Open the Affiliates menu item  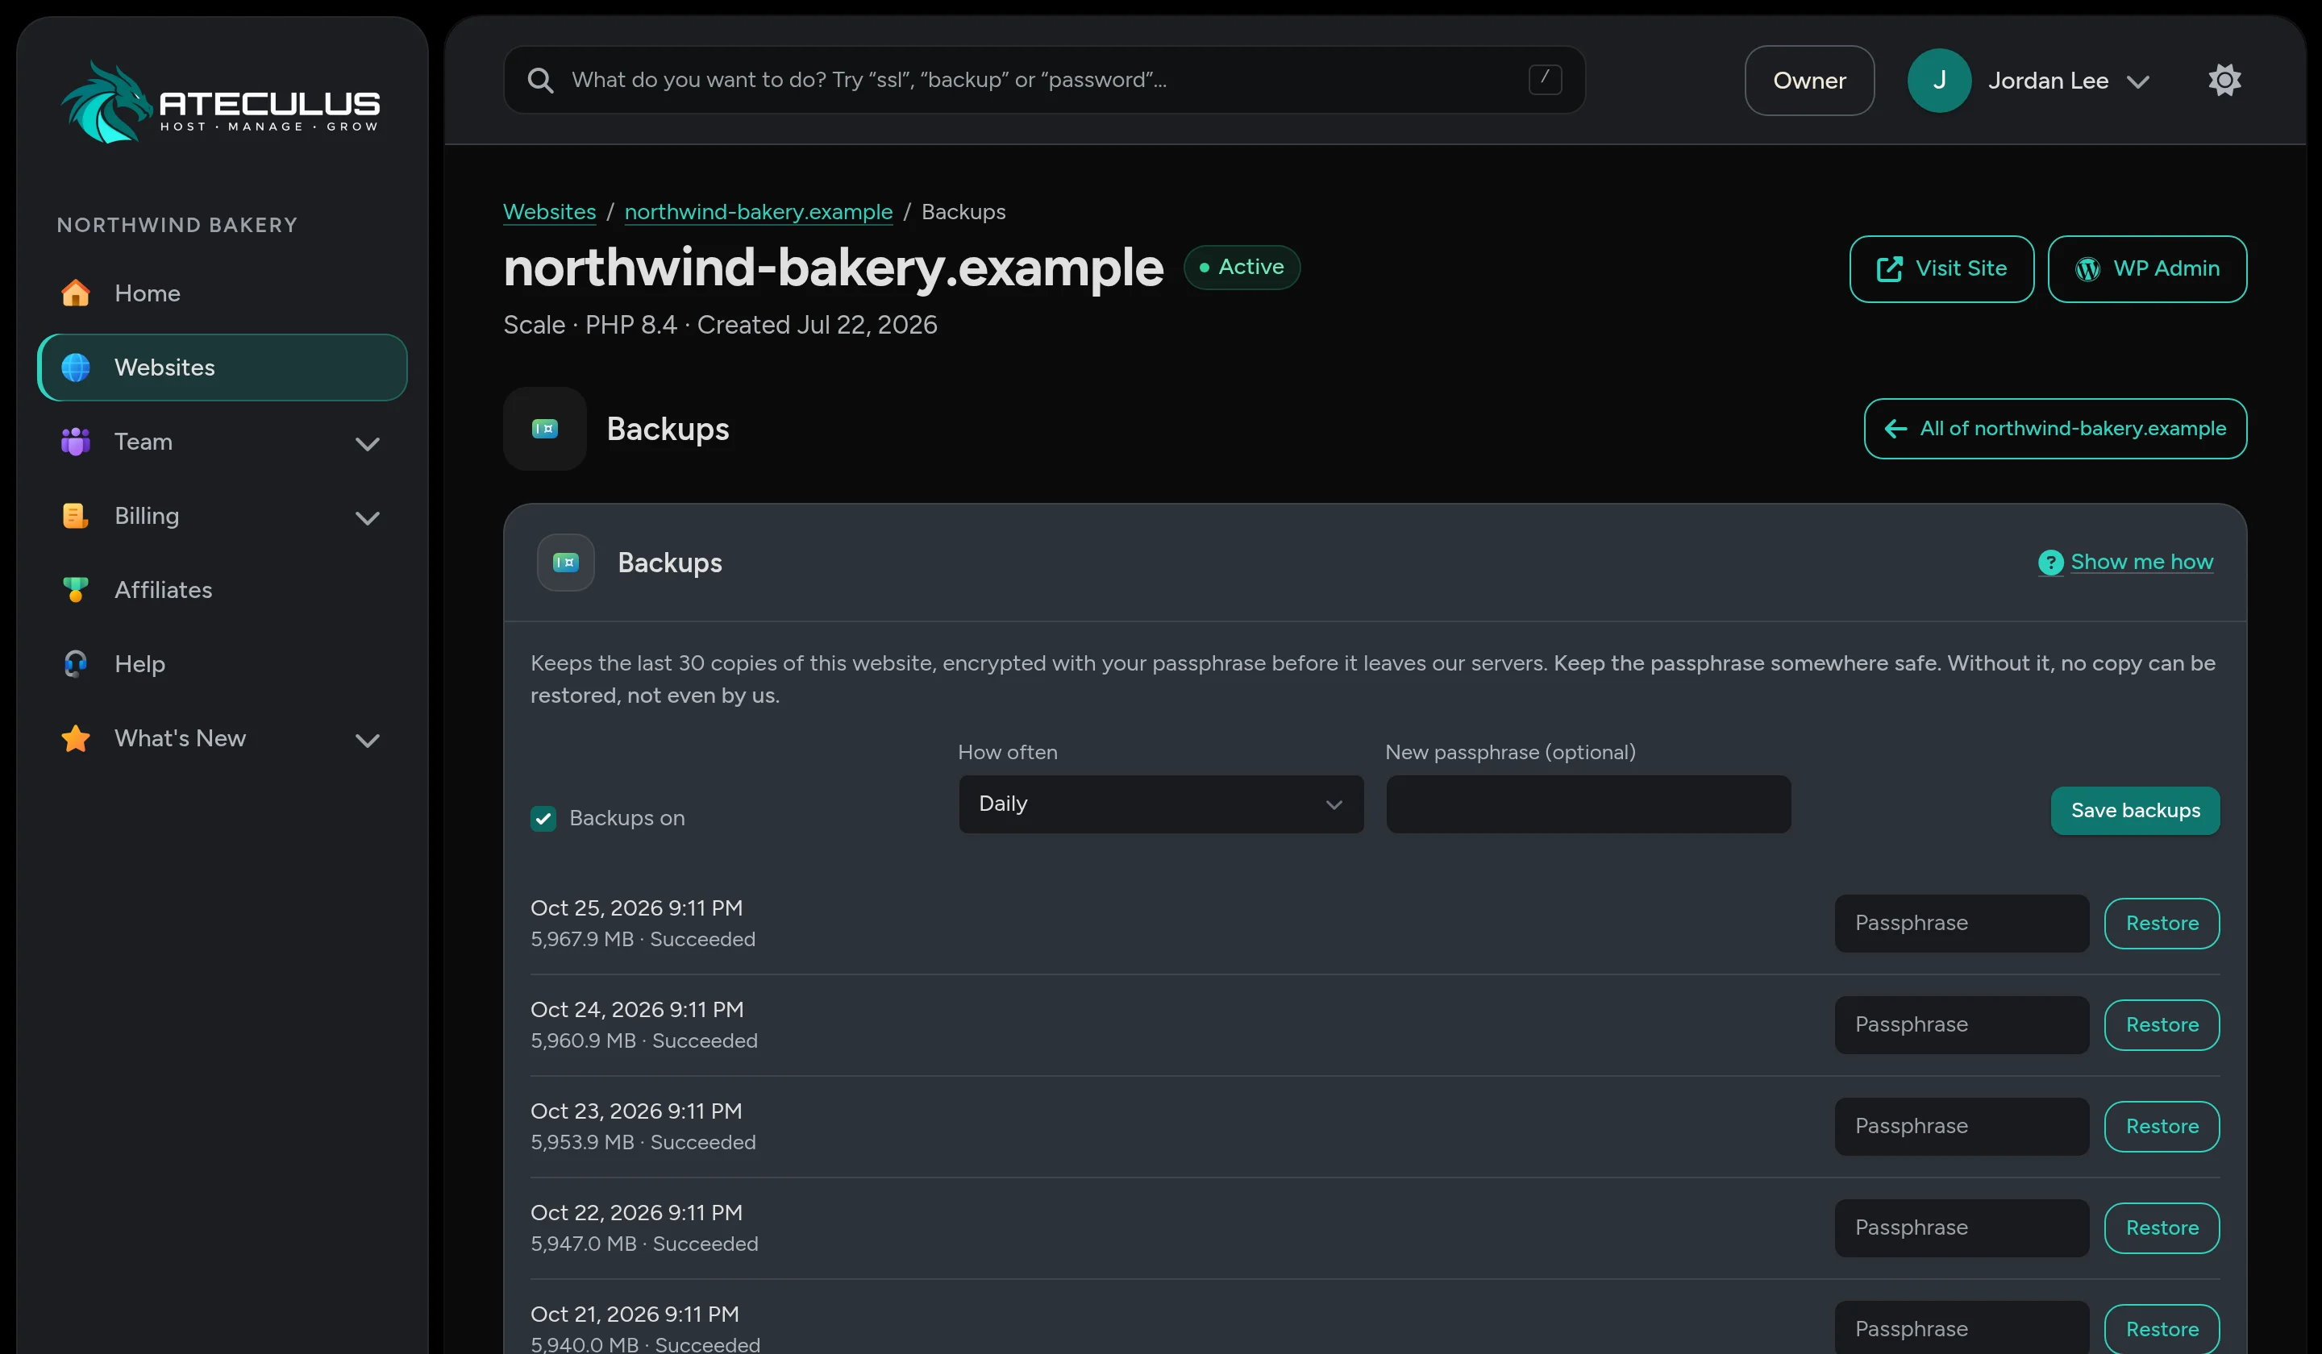tap(222, 589)
